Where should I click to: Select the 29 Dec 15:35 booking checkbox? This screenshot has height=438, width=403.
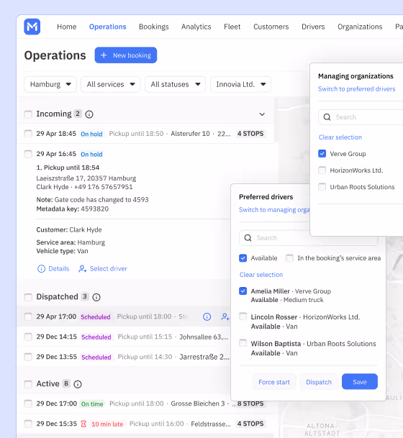28,424
